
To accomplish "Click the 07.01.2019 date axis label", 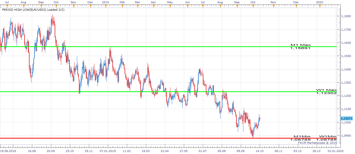I will click(x=108, y=151).
